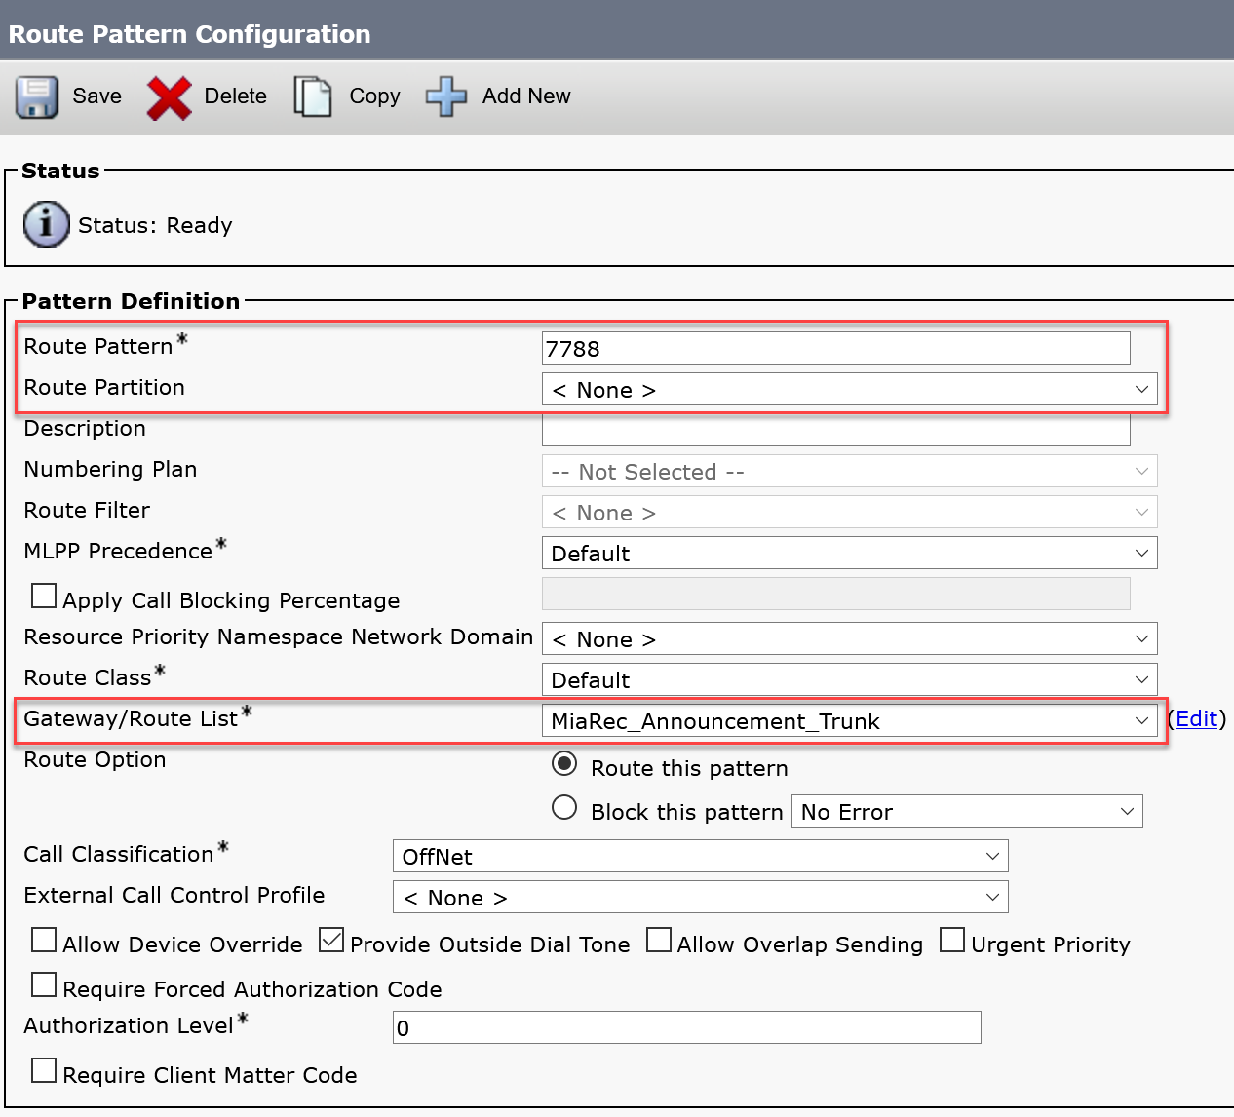
Task: Click the Save text button
Action: pos(96,96)
